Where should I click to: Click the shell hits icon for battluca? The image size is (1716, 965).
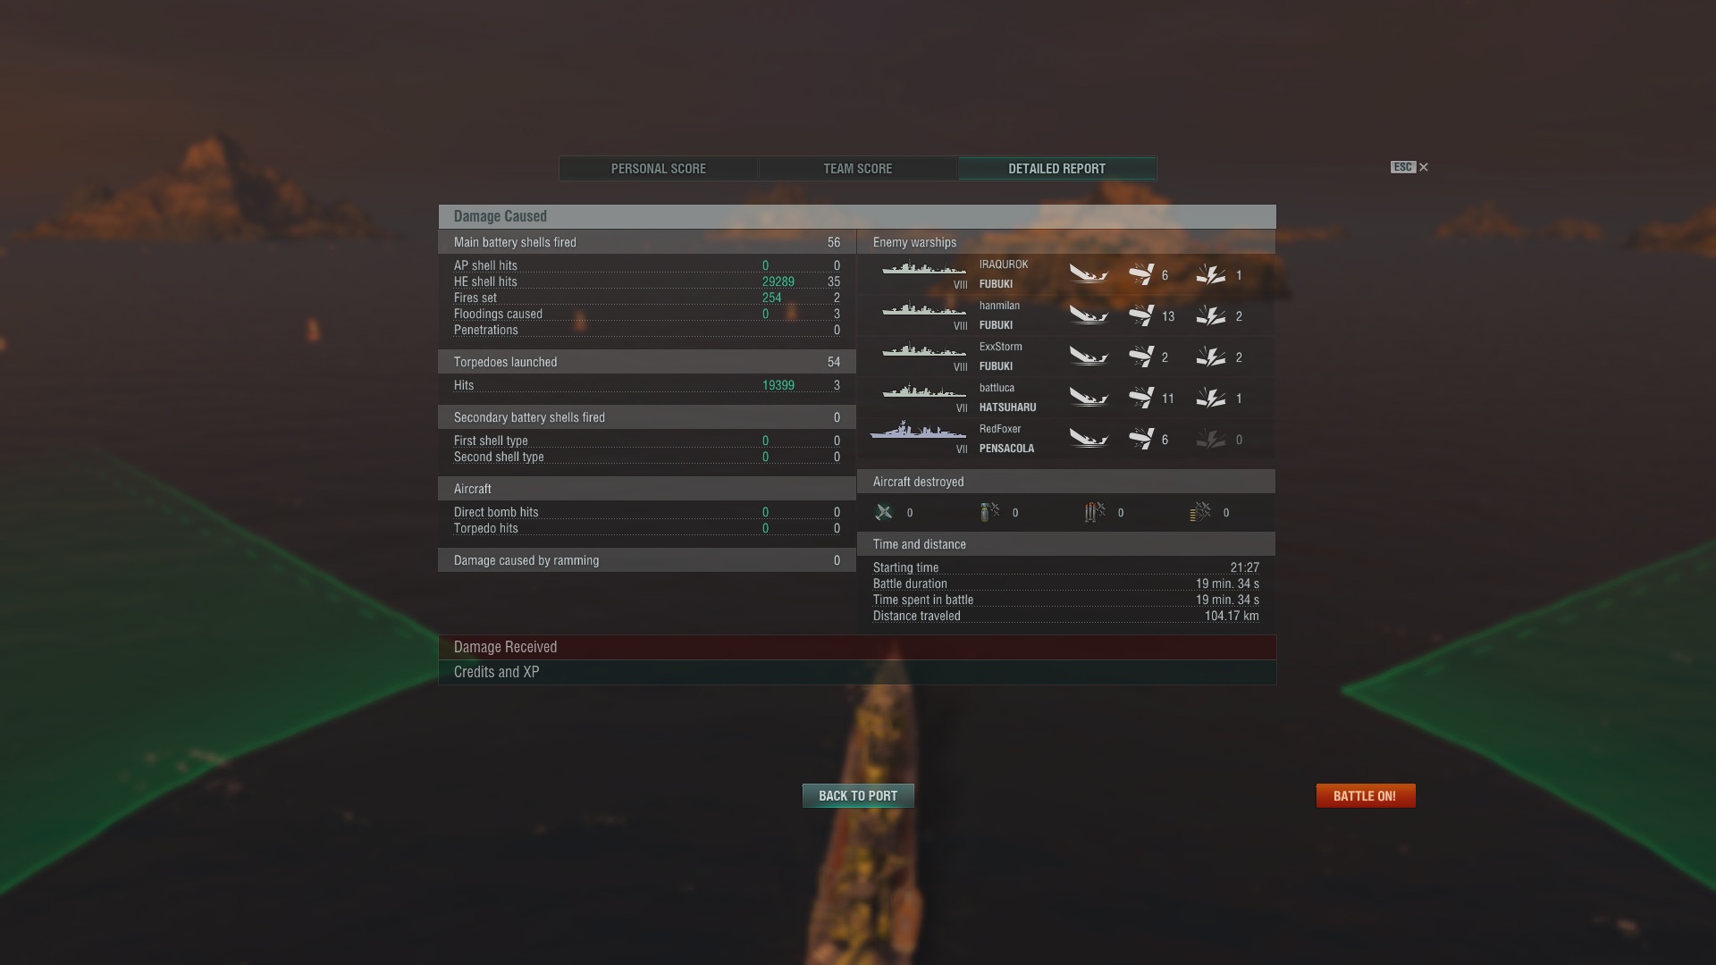[1141, 398]
